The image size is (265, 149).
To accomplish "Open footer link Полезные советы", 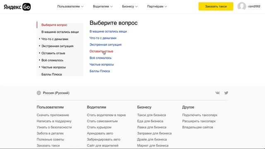I will pos(50,139).
